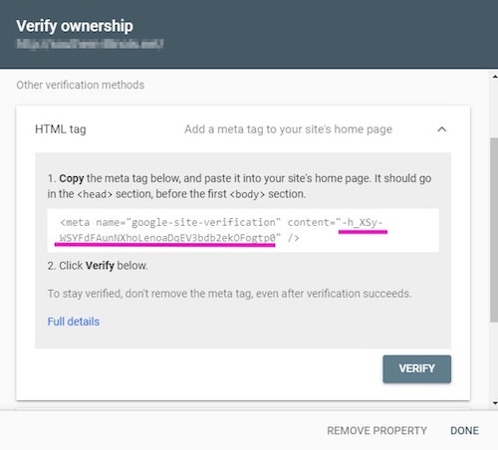Open the Full details link
Image resolution: width=498 pixels, height=450 pixels.
pos(74,322)
